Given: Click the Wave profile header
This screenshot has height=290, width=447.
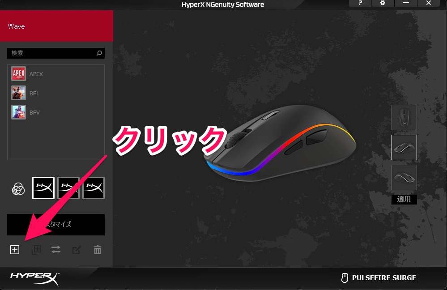Looking at the screenshot, I should (56, 26).
